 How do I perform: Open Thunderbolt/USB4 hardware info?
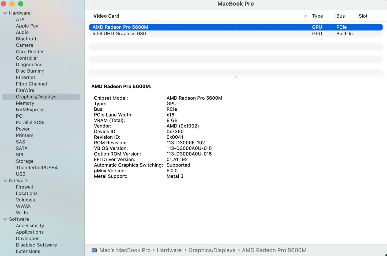point(37,168)
